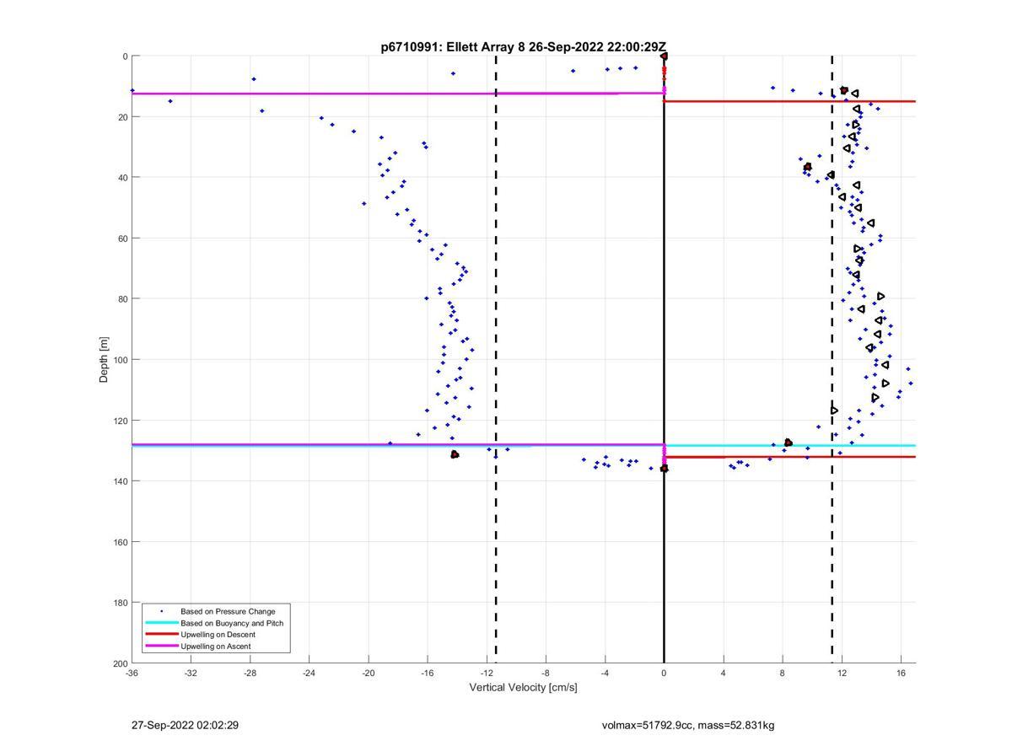This screenshot has width=1012, height=746.
Task: Click y-axis tick label '100'
Action: [x=120, y=360]
